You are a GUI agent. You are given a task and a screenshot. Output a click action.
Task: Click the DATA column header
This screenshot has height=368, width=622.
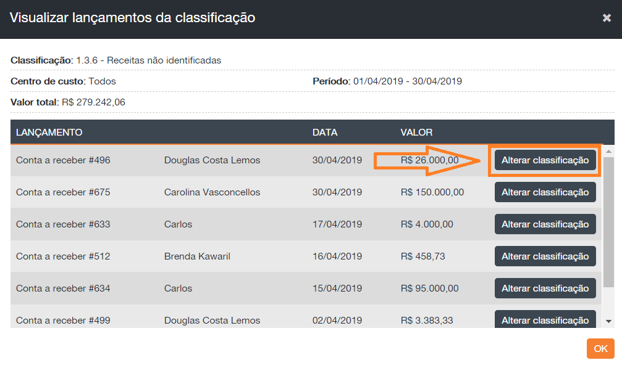[x=325, y=133]
